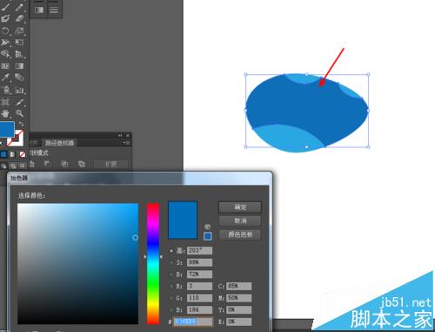Click the S saturation value field
Image resolution: width=435 pixels, height=332 pixels.
(x=199, y=262)
